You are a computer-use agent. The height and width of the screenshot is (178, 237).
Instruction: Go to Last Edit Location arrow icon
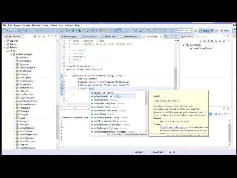point(158,30)
